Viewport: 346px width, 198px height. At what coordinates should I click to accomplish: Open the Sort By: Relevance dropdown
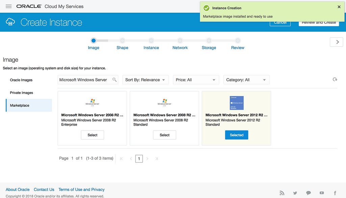[145, 80]
